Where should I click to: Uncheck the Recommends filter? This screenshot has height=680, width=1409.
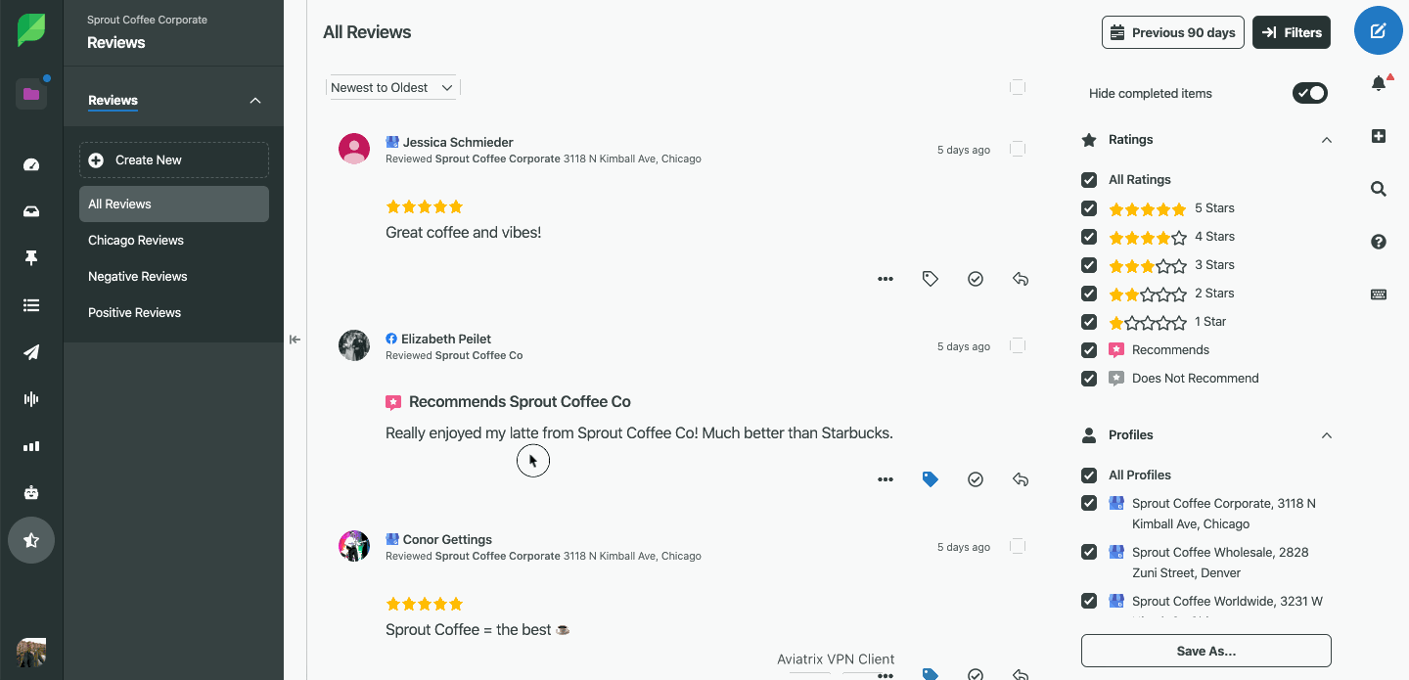pos(1089,349)
